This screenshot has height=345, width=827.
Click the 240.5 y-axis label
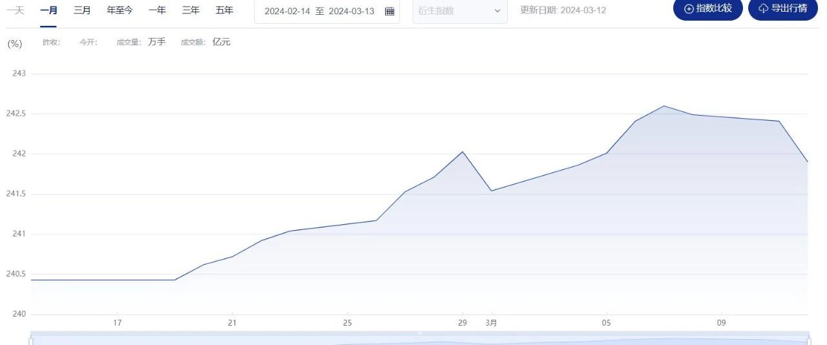click(16, 274)
